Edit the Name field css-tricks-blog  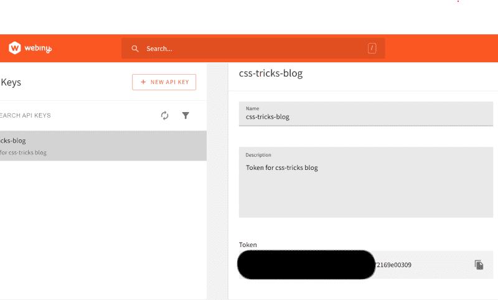point(366,114)
